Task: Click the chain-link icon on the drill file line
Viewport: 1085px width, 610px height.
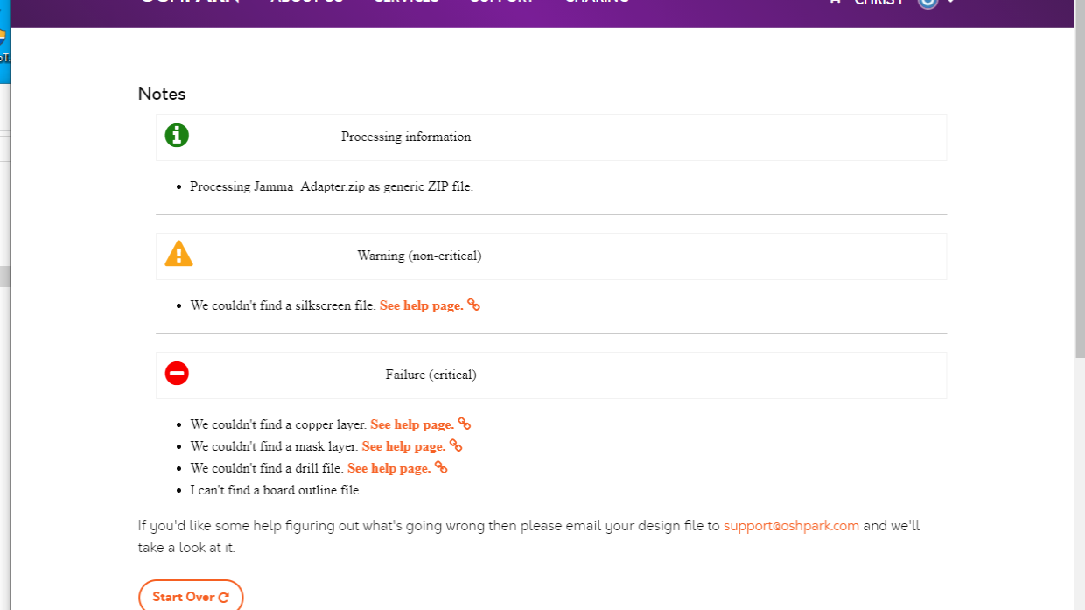Action: (x=441, y=467)
